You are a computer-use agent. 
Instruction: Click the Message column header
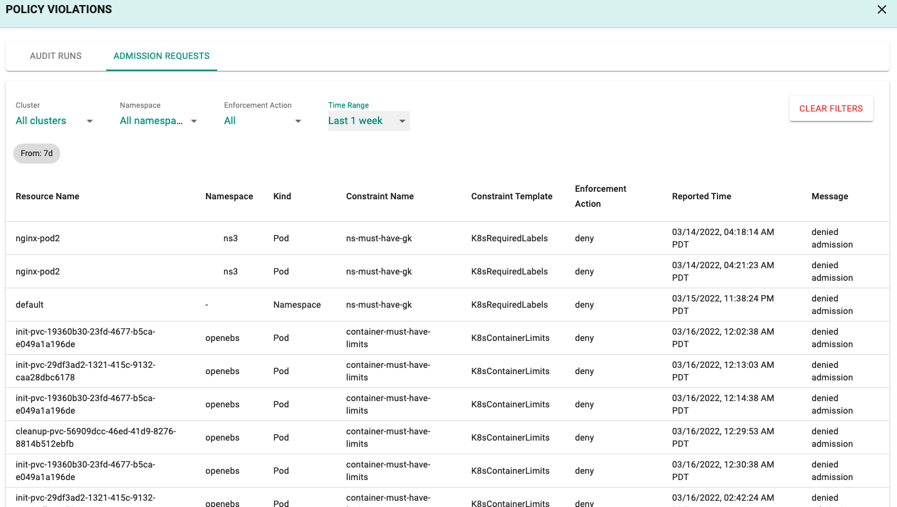[x=830, y=196]
